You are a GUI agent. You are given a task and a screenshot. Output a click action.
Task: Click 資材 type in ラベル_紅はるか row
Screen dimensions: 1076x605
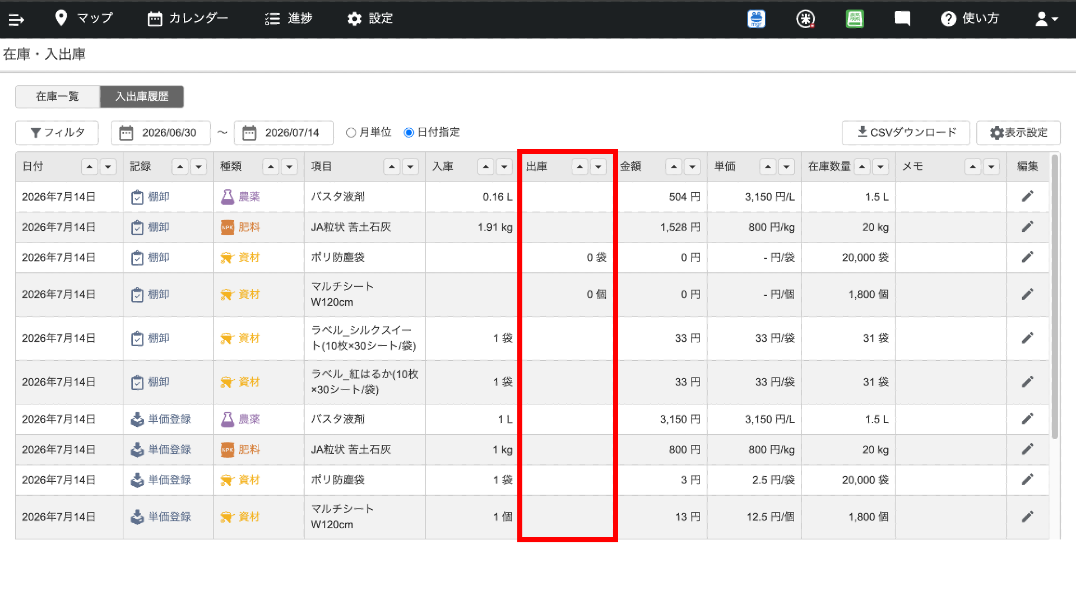(240, 381)
